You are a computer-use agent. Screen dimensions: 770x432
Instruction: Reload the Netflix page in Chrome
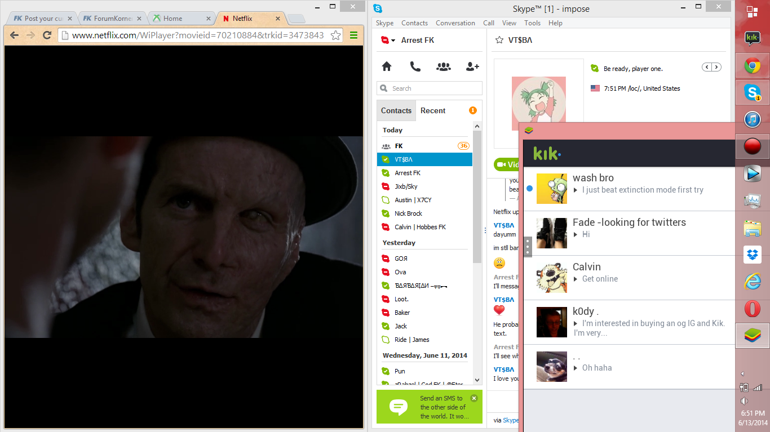coord(47,35)
